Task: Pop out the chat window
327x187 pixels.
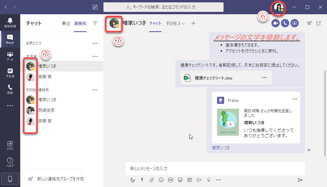Action: point(318,23)
